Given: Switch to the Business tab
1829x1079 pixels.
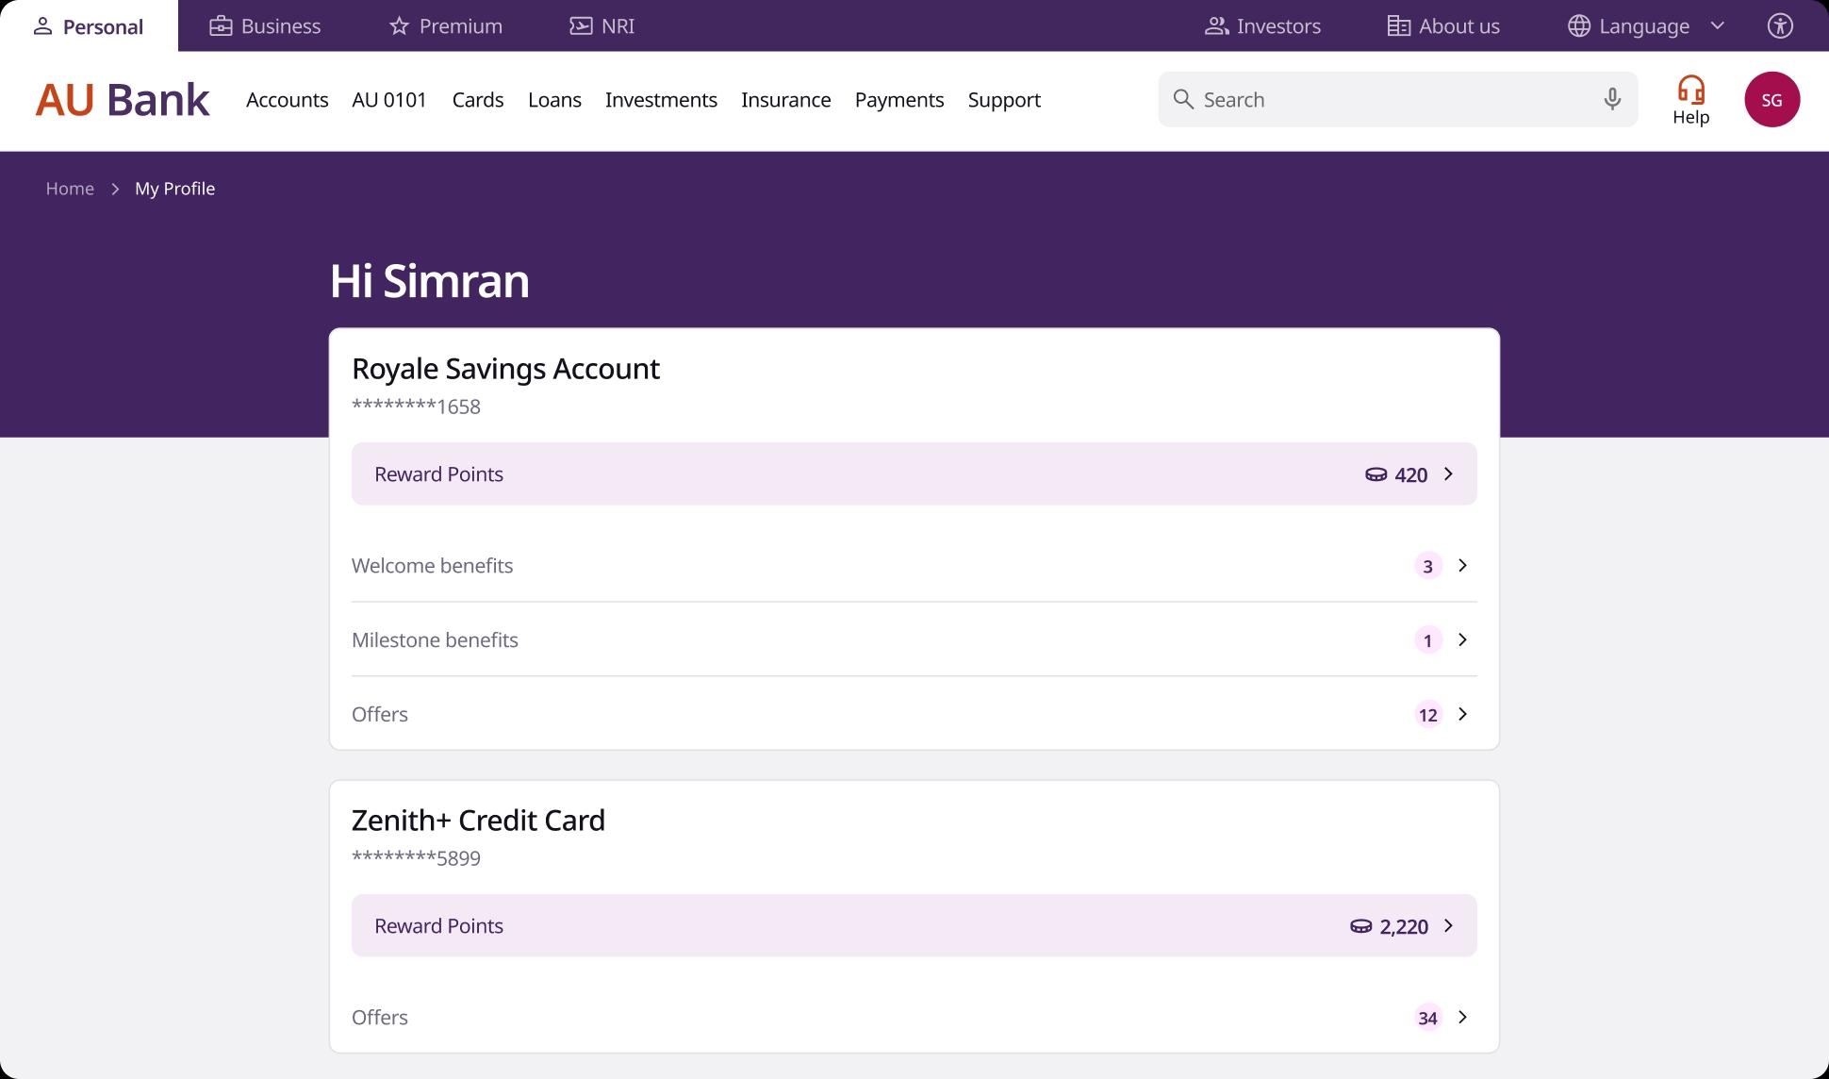Looking at the screenshot, I should point(265,25).
